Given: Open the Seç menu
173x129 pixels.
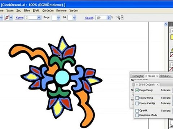Looking at the screenshot, I should tap(18, 11).
